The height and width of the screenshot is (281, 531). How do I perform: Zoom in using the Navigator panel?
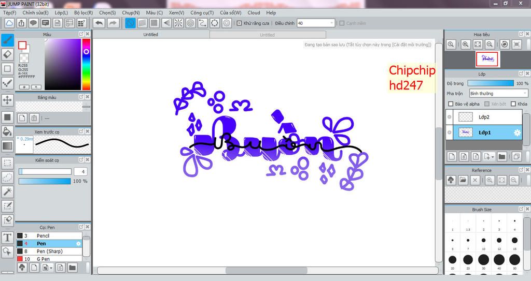466,44
